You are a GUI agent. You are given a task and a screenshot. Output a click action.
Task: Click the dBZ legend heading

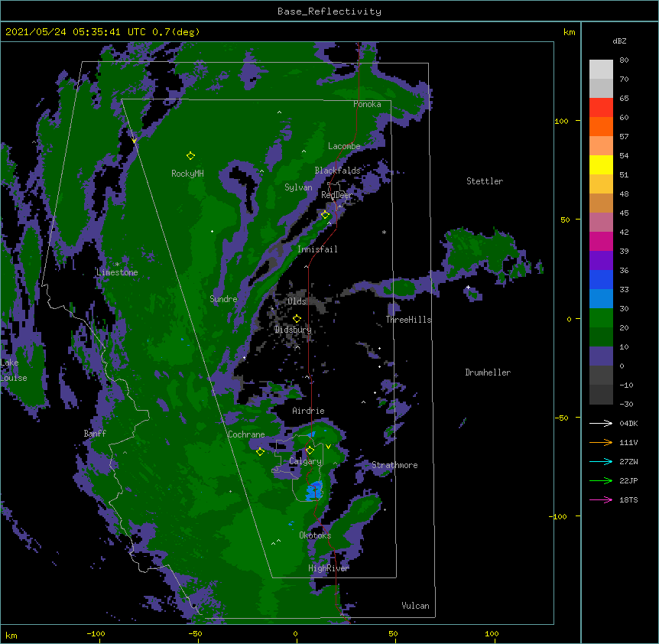tap(619, 41)
